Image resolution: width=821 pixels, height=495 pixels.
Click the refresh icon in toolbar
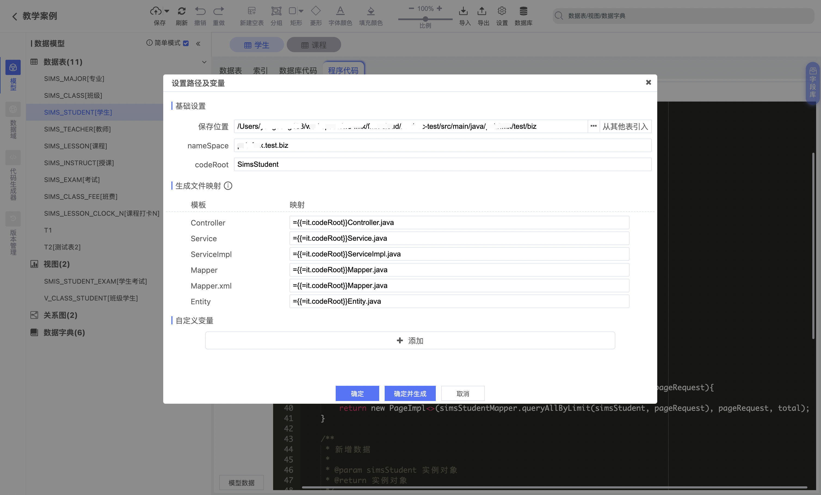click(x=182, y=11)
